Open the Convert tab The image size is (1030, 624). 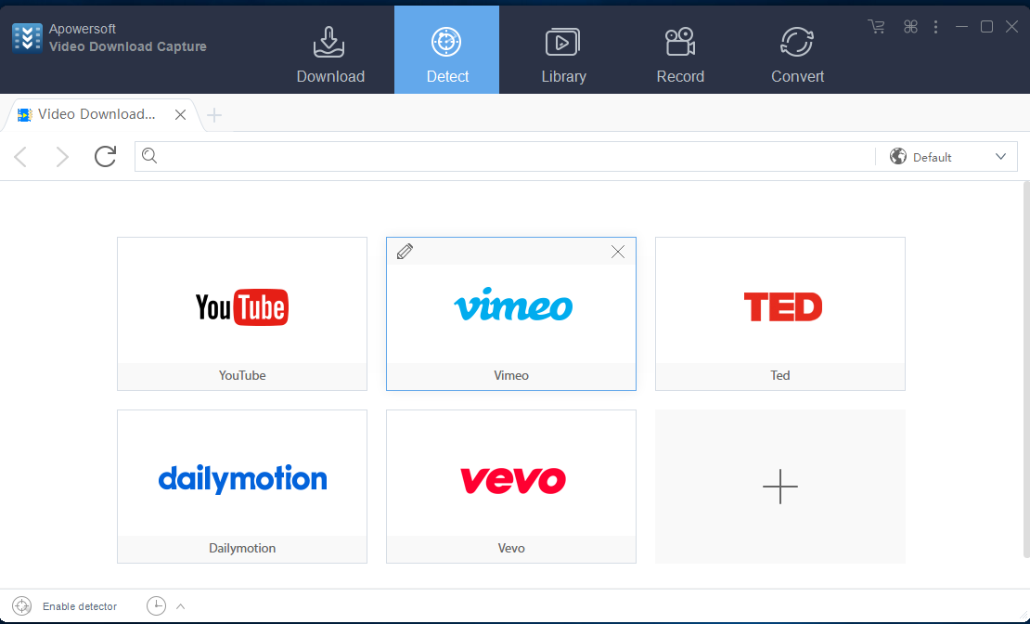797,53
